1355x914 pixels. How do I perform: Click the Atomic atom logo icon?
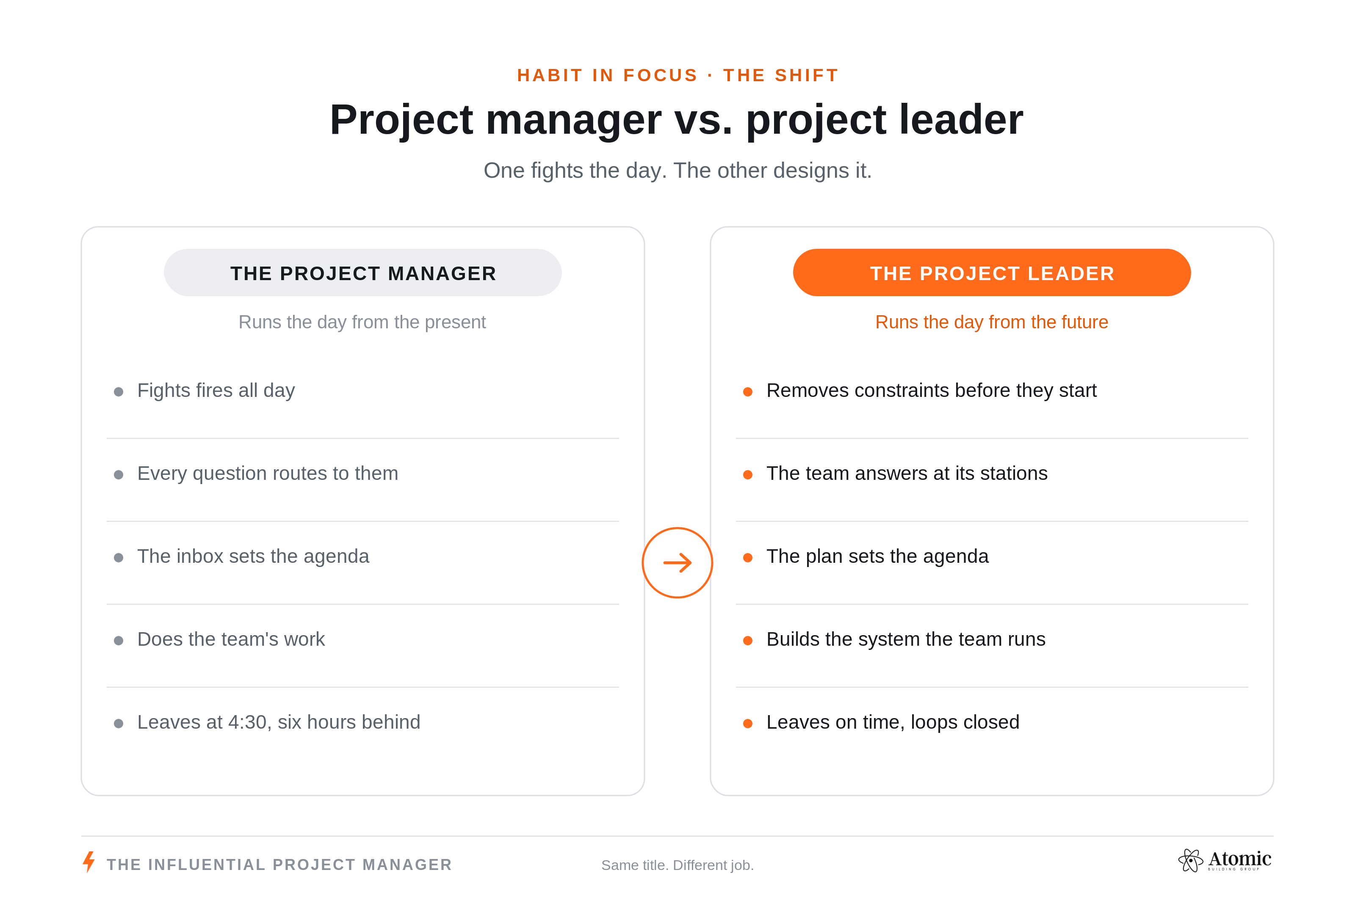click(1190, 860)
